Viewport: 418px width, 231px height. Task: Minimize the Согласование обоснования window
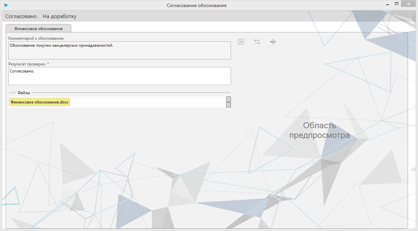tap(386, 5)
